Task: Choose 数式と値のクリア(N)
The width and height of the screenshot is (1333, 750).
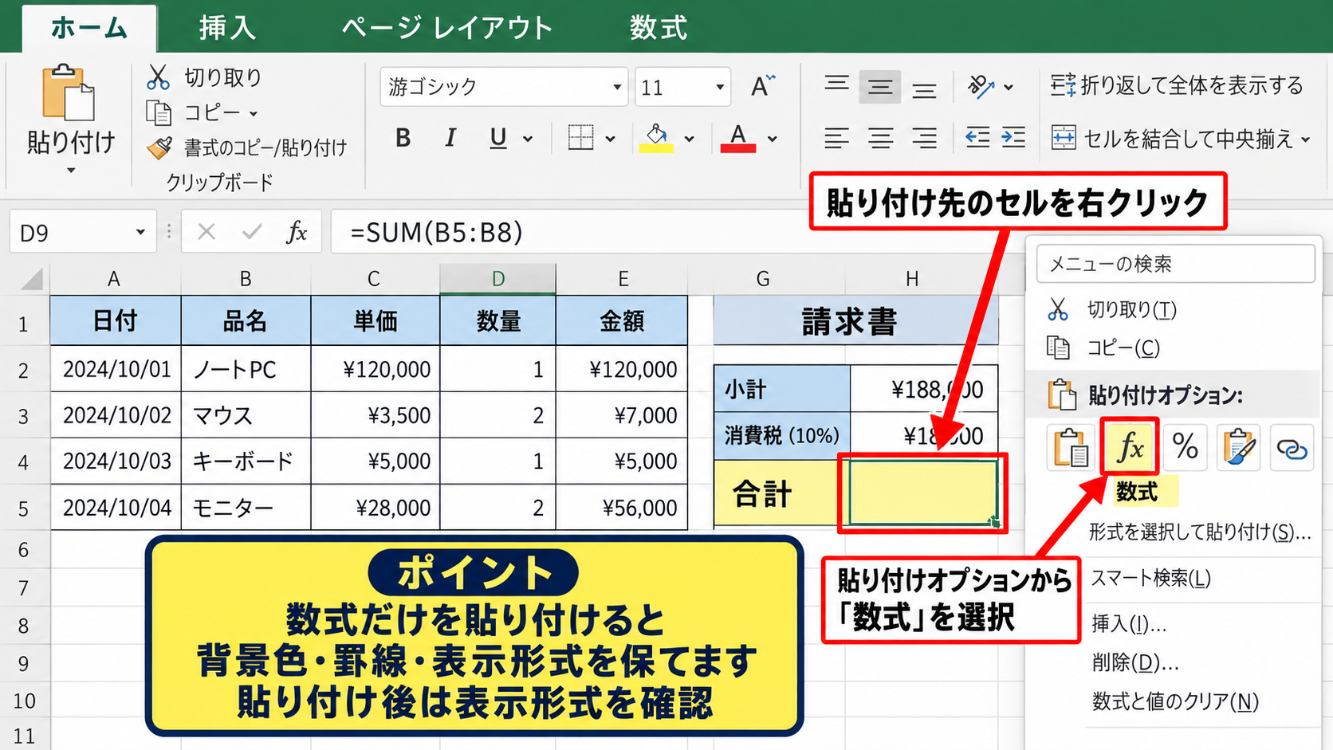Action: (1175, 701)
